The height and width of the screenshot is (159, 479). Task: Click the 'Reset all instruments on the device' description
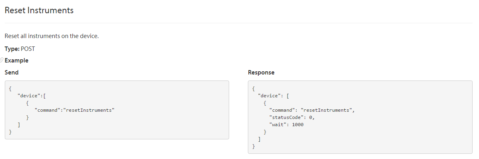coord(52,36)
